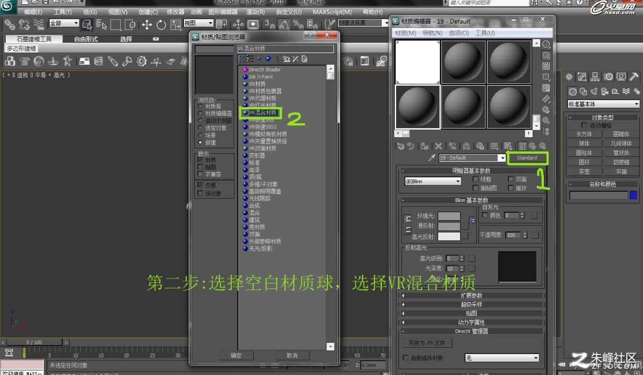
Task: Open the 全部 selection filter dropdown
Action: [64, 24]
